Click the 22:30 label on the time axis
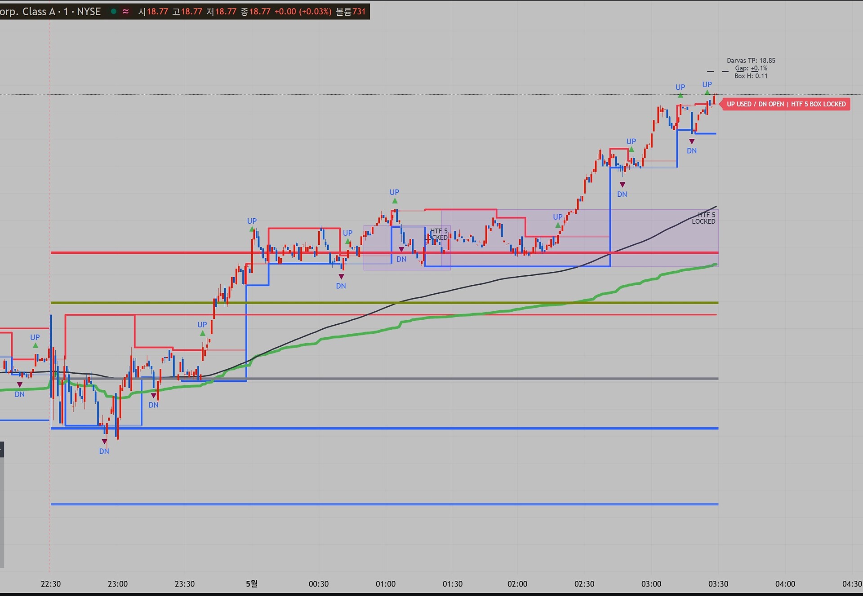 pyautogui.click(x=51, y=584)
